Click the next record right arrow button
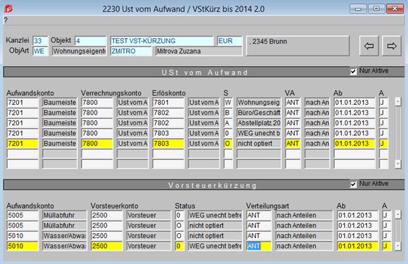Image resolution: width=408 pixels, height=264 pixels. coord(392,46)
